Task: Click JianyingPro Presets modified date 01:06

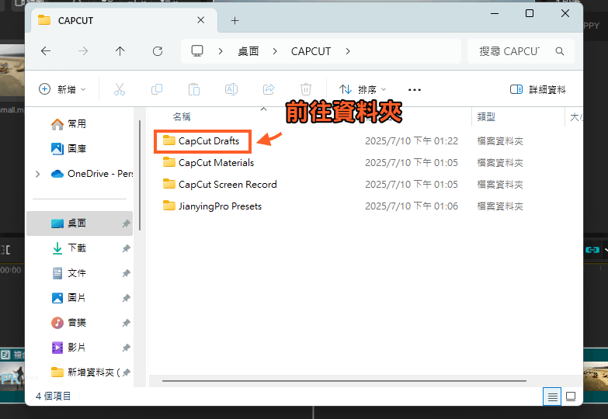Action: coord(412,206)
